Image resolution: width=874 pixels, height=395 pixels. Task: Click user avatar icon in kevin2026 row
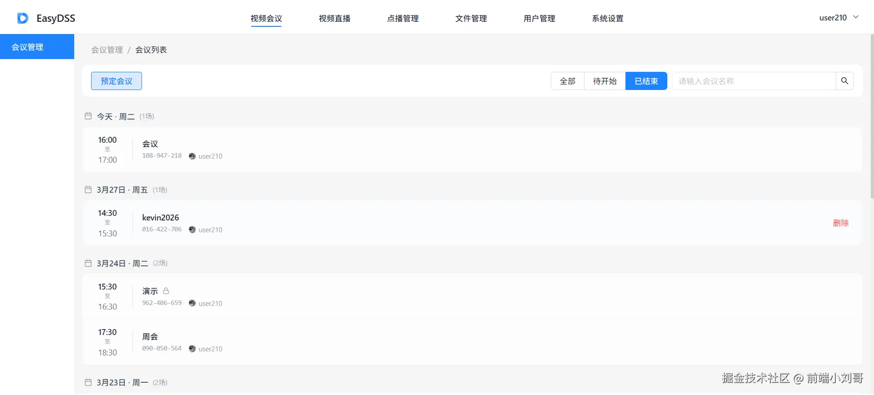pos(192,230)
